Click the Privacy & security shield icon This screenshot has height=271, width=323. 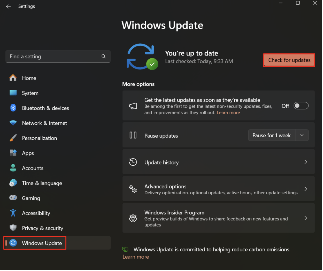[x=13, y=228]
